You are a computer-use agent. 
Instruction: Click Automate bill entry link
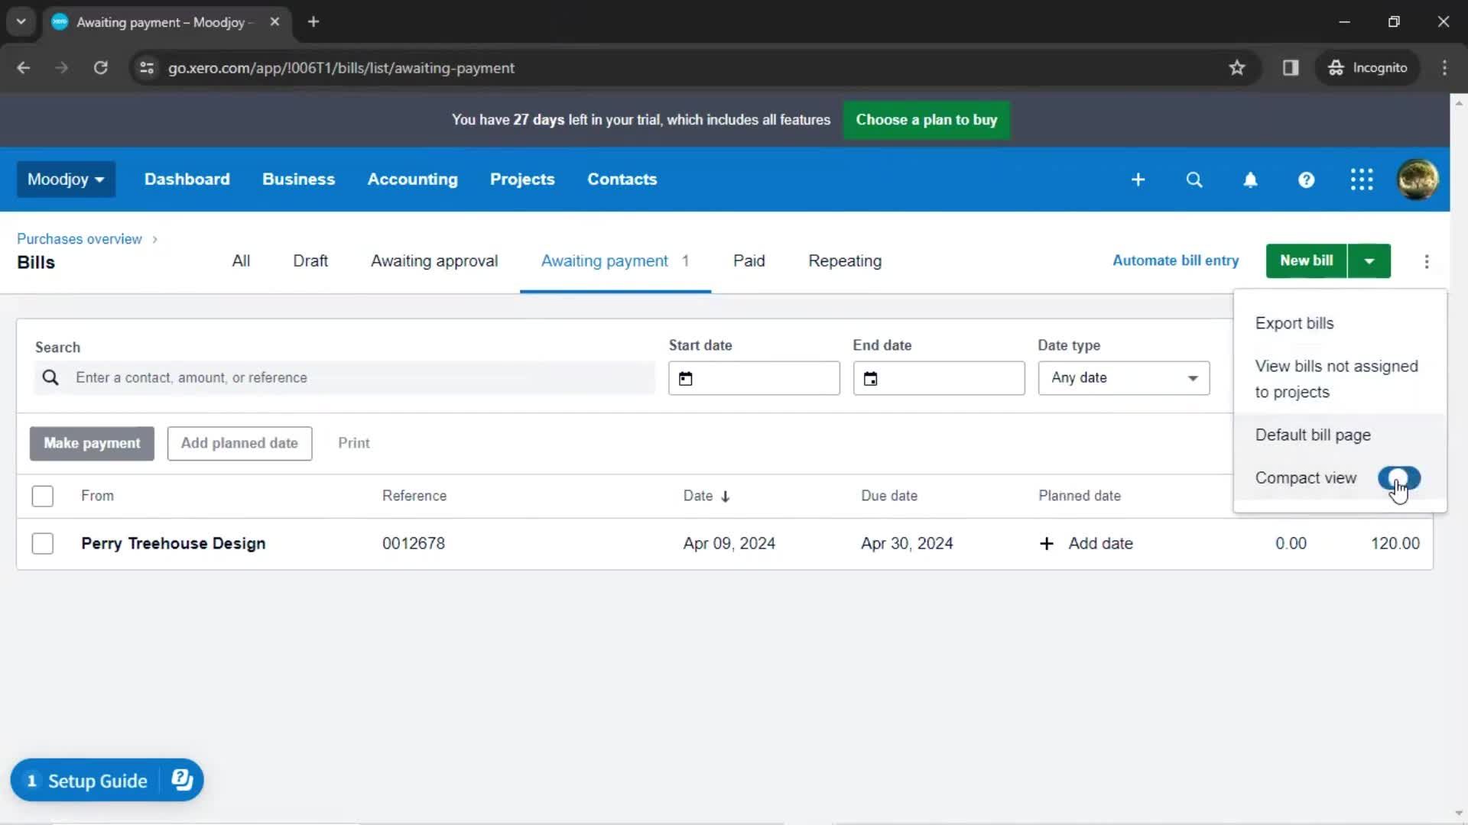point(1176,260)
